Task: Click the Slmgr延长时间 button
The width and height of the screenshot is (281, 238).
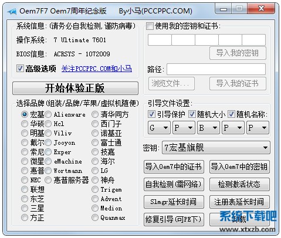Action: [x=174, y=202]
